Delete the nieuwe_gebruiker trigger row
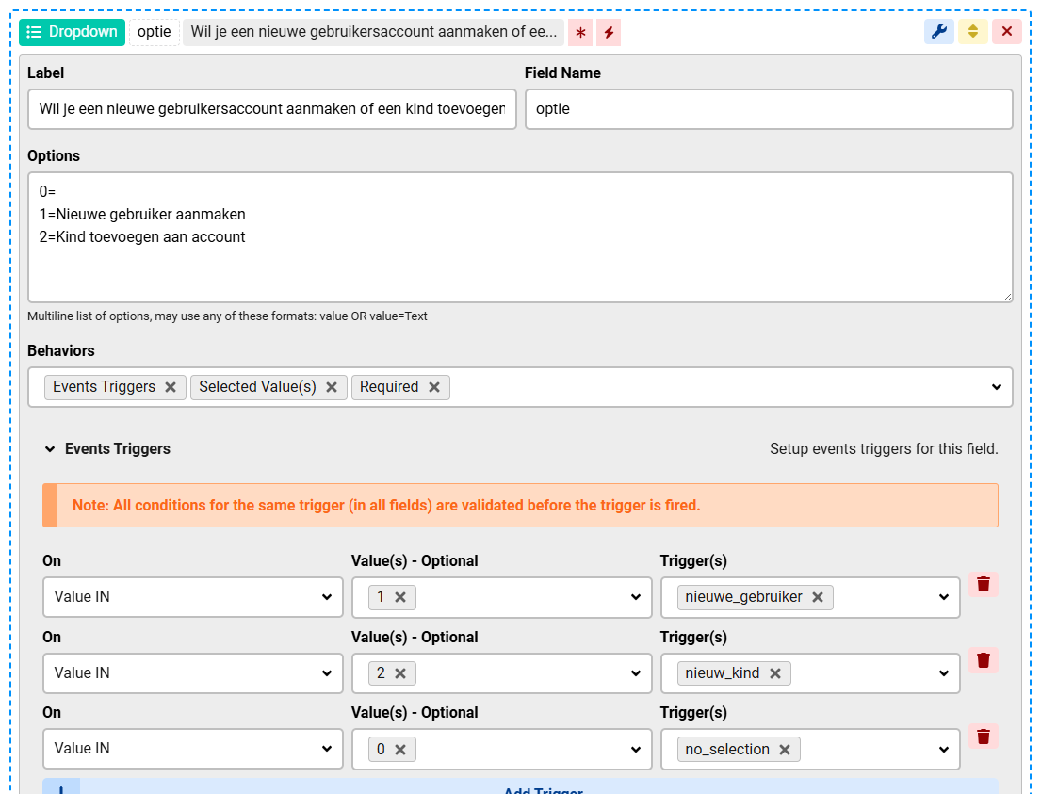This screenshot has height=794, width=1041. tap(983, 584)
